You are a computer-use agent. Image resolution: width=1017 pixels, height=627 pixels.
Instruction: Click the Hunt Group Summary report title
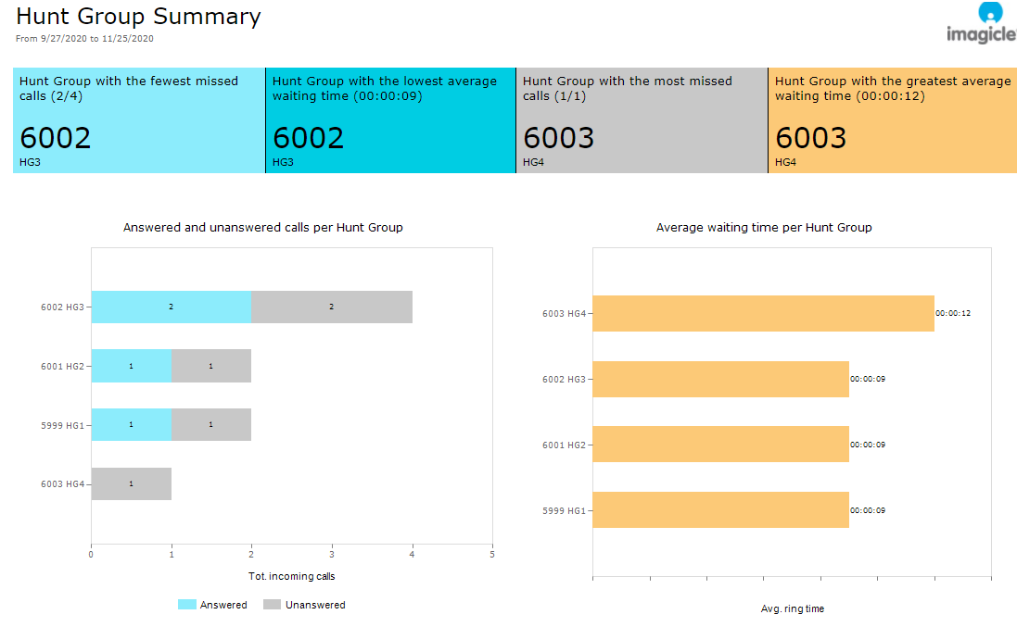click(x=139, y=17)
